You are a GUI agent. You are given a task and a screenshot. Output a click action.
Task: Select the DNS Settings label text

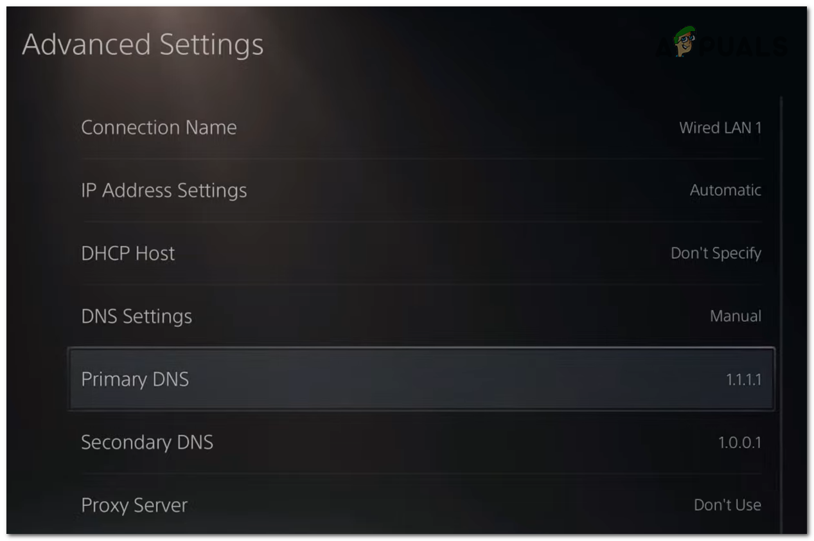(x=136, y=316)
